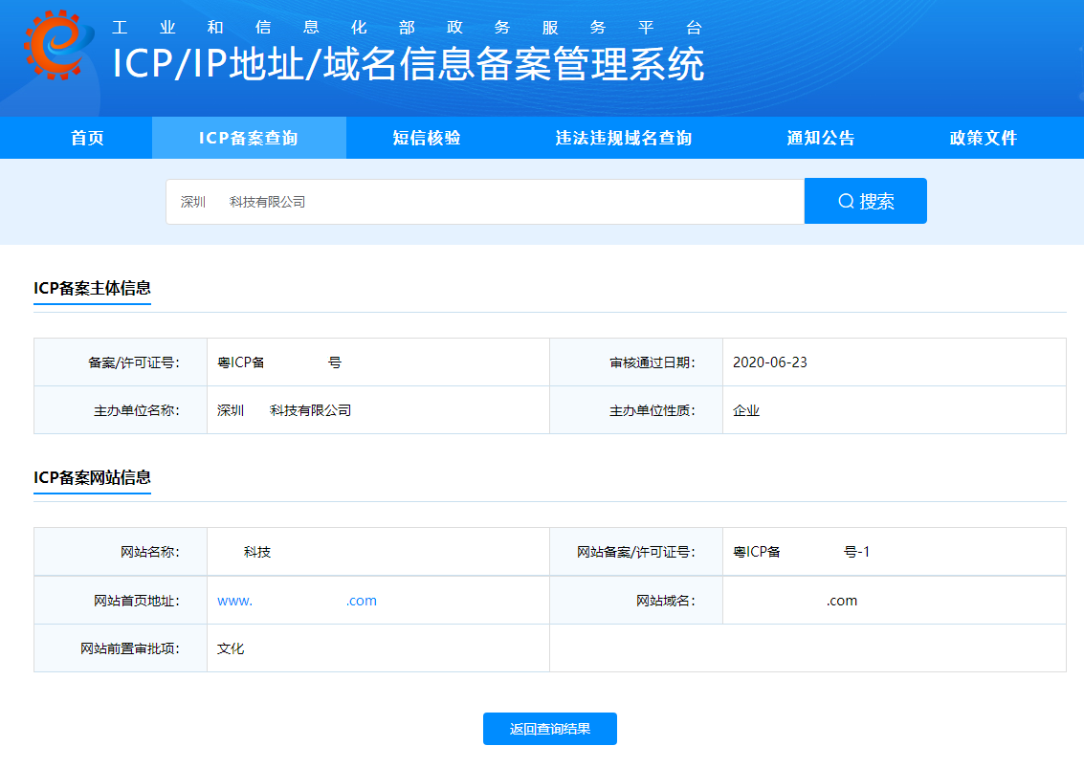Click the 返回查询结果 button
The height and width of the screenshot is (768, 1084).
pyautogui.click(x=549, y=729)
